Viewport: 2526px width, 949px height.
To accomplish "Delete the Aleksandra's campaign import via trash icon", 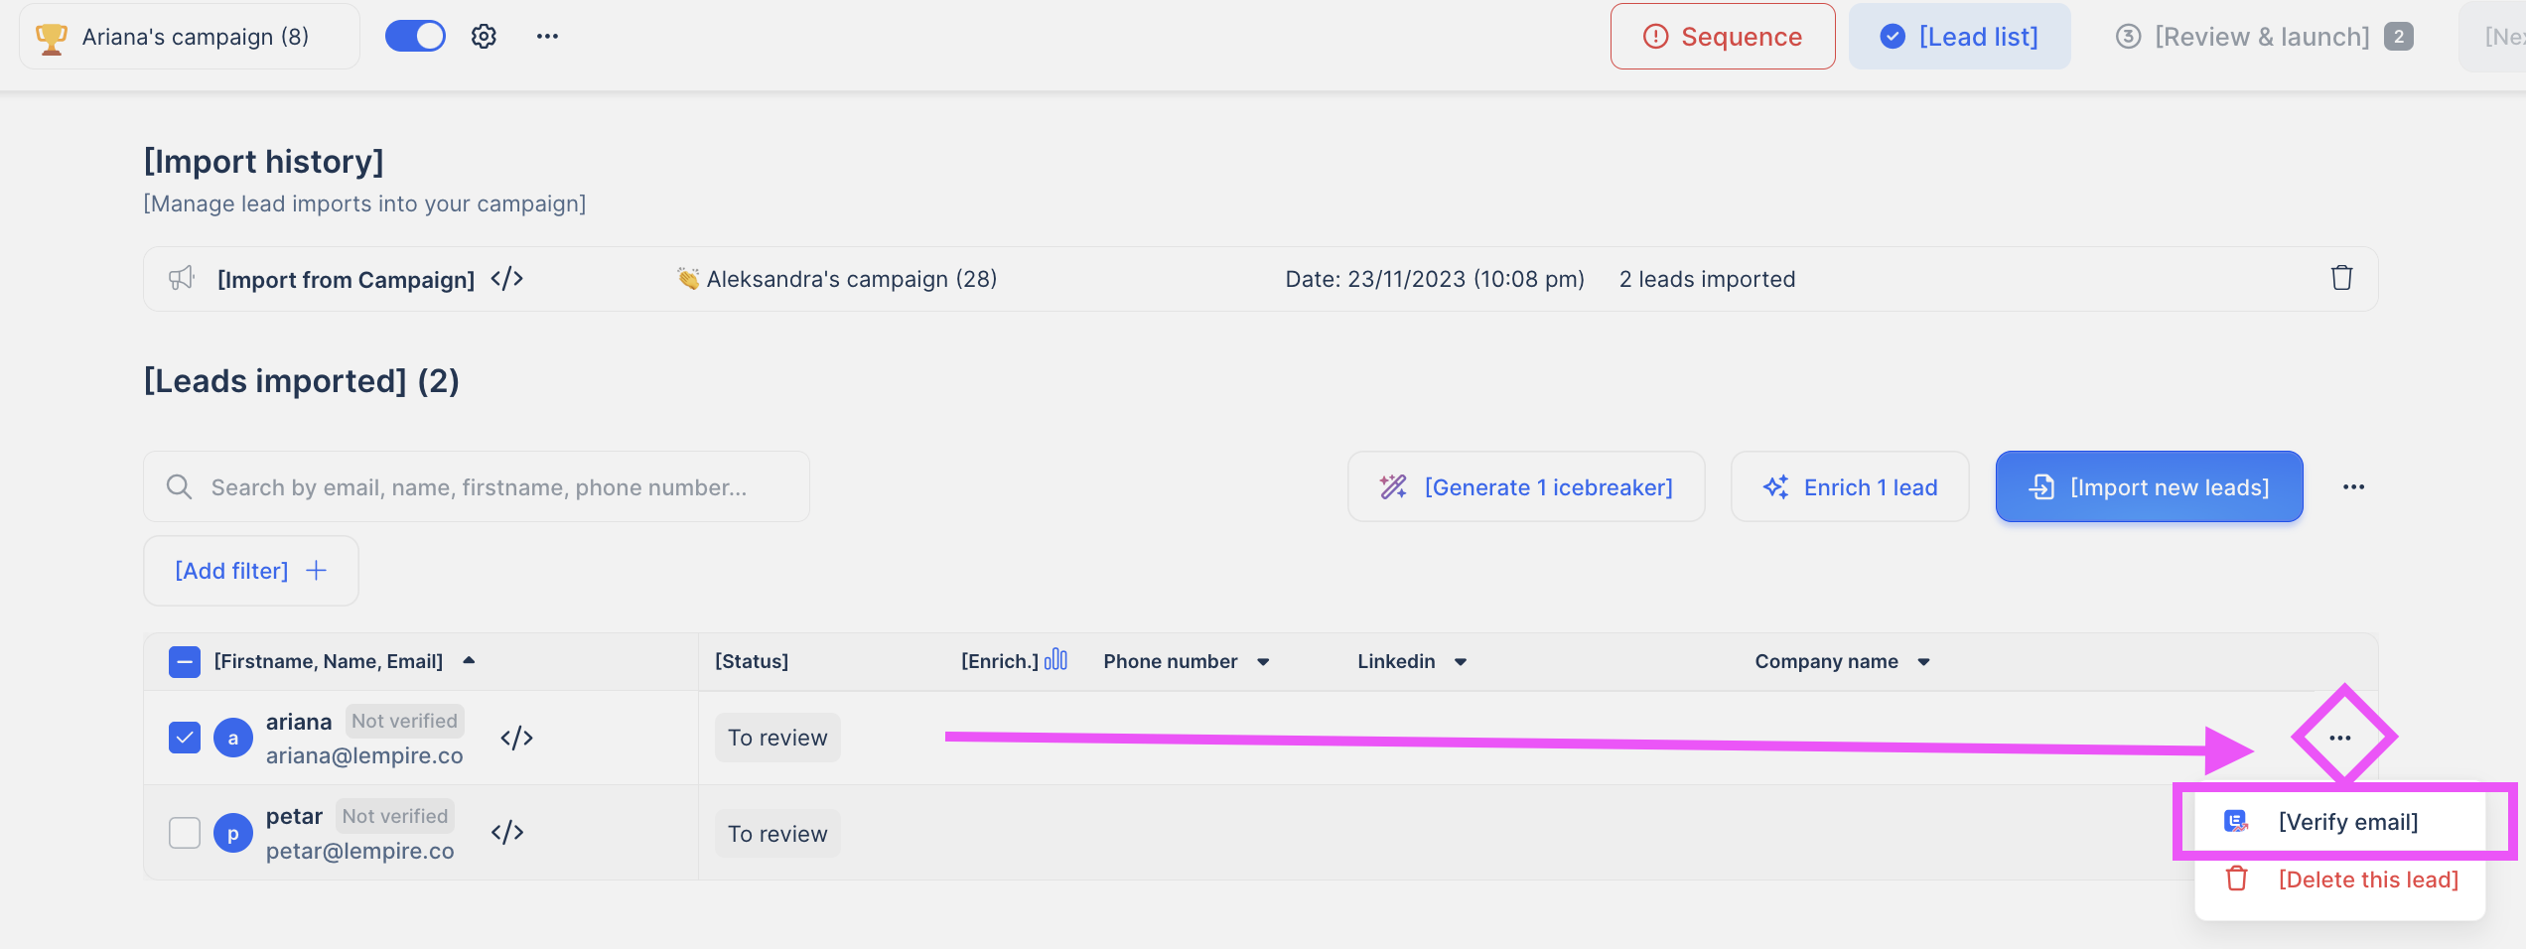I will point(2342,278).
